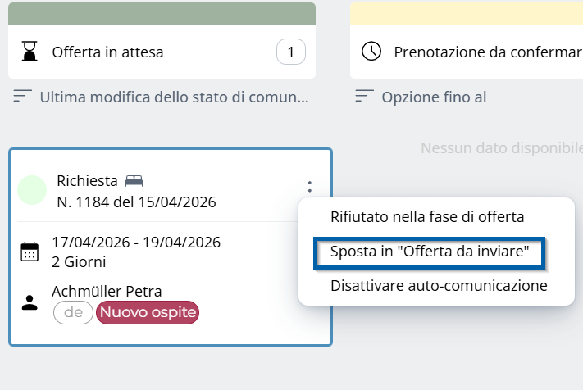Select Rifiutato nella fase di offerta

[x=427, y=217]
